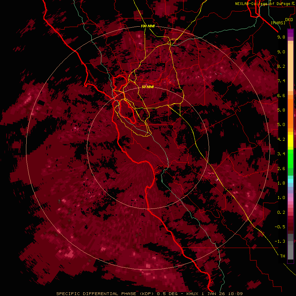Click the yellow band of the color bar
The width and height of the screenshot is (296, 296).
click(290, 141)
